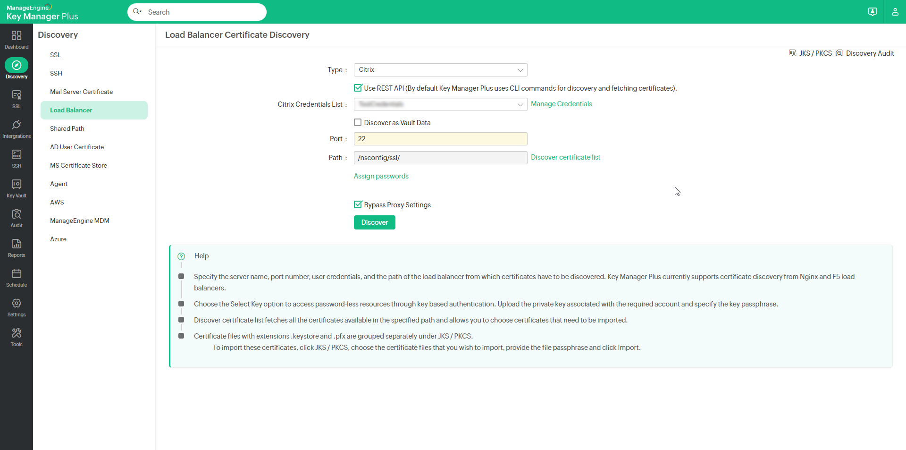This screenshot has width=906, height=450.
Task: Open the SSL module in the sidebar
Action: (x=17, y=98)
